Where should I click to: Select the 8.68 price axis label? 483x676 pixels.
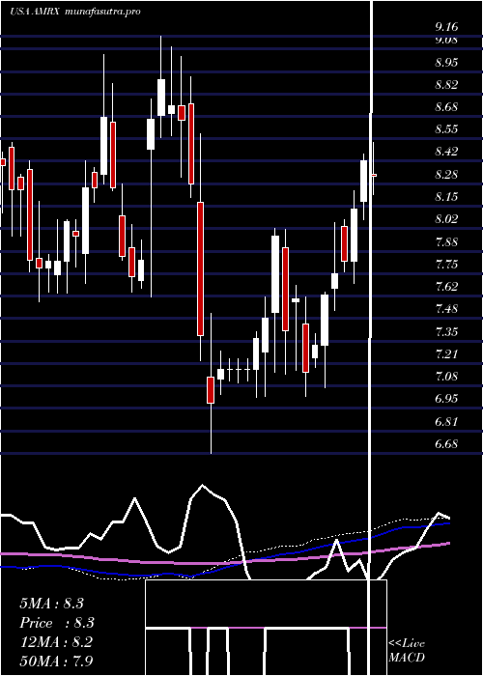446,107
